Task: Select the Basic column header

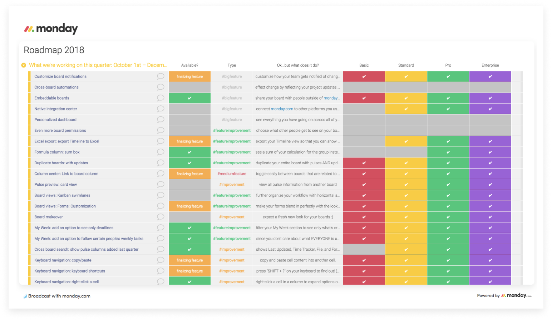Action: click(x=364, y=65)
